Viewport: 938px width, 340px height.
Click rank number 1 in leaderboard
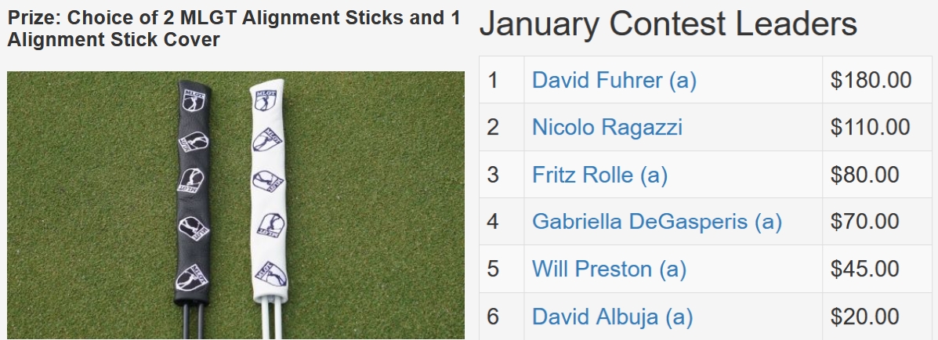tap(493, 80)
